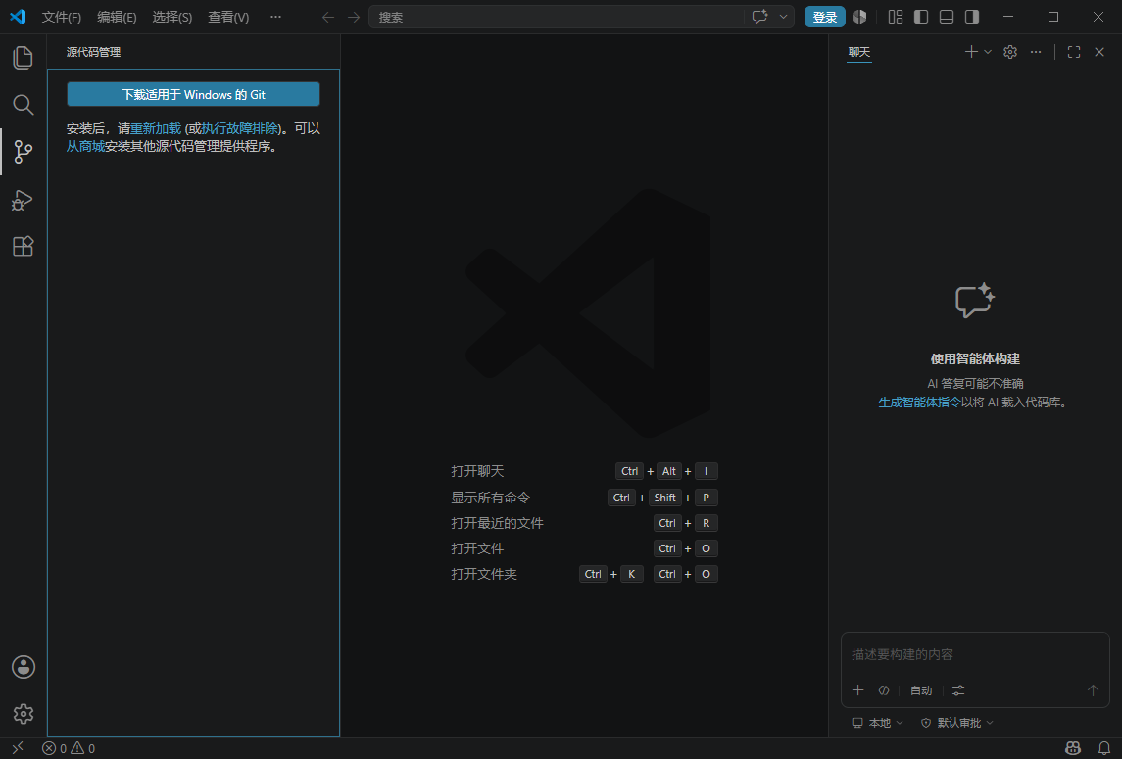1122x759 pixels.
Task: Click the 显示所有命令 shortcut label
Action: pos(490,498)
